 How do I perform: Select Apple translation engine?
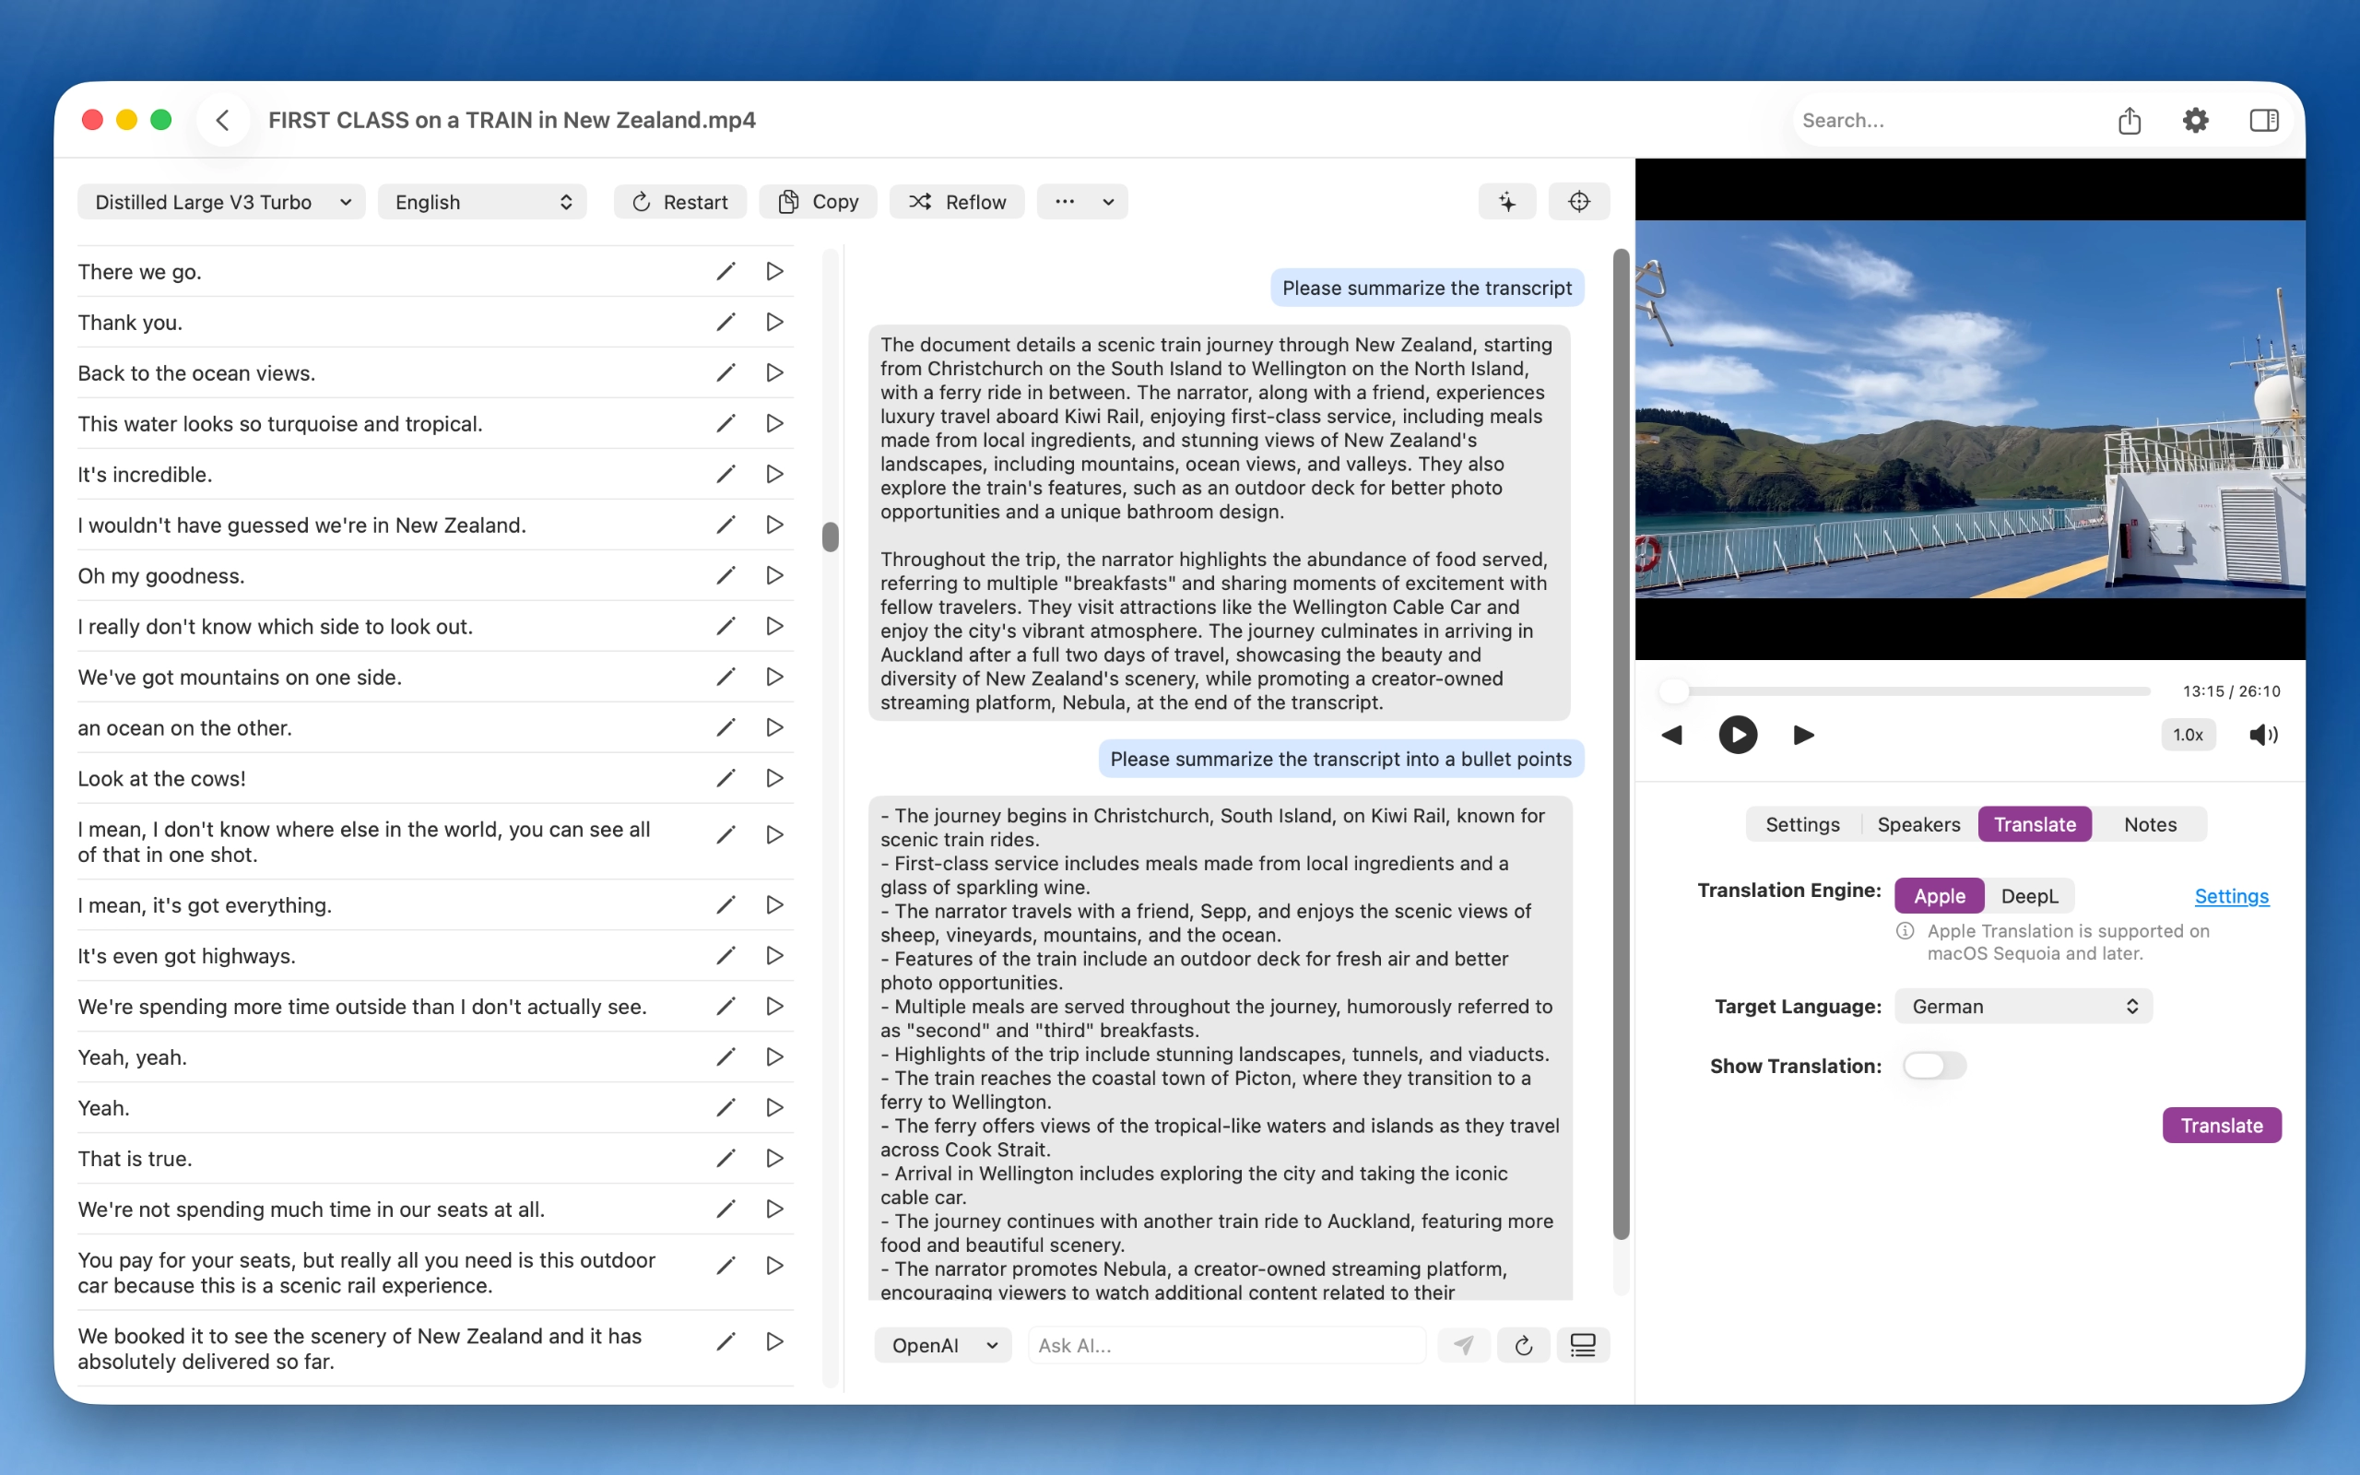tap(1939, 895)
